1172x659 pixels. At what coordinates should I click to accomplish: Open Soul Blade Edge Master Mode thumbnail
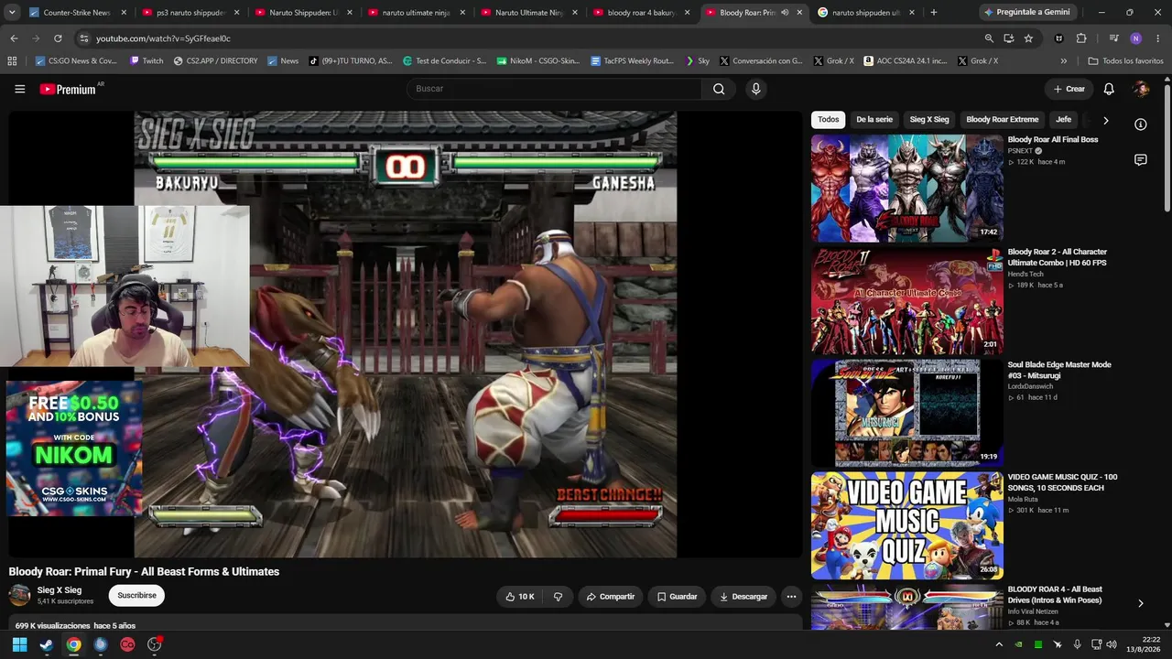[907, 413]
